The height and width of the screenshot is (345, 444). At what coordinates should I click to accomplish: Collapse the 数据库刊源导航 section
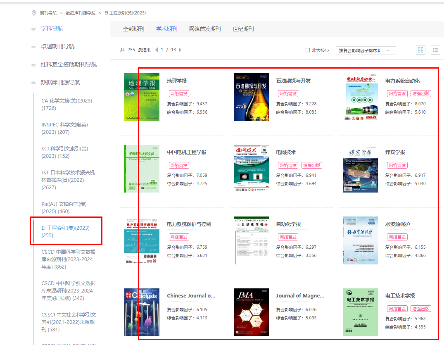pyautogui.click(x=60, y=83)
